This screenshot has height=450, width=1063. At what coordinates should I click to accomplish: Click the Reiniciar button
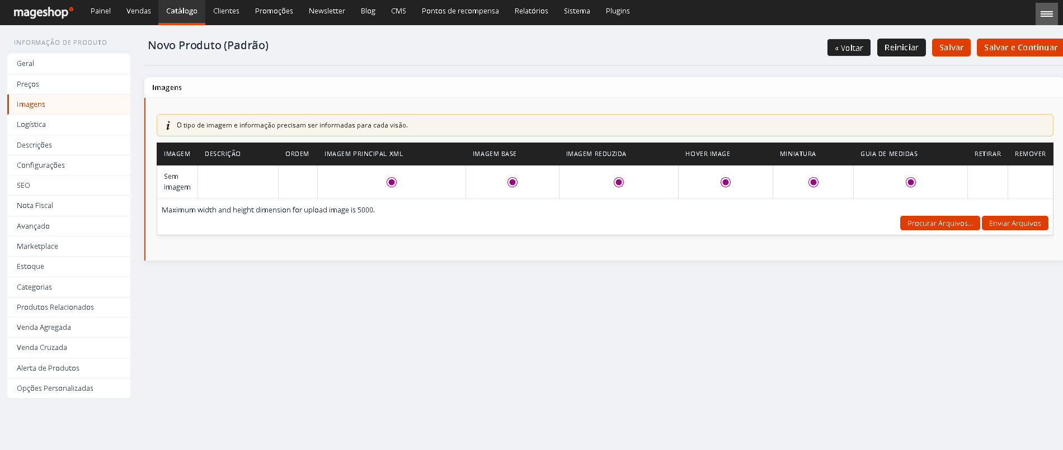pyautogui.click(x=901, y=48)
